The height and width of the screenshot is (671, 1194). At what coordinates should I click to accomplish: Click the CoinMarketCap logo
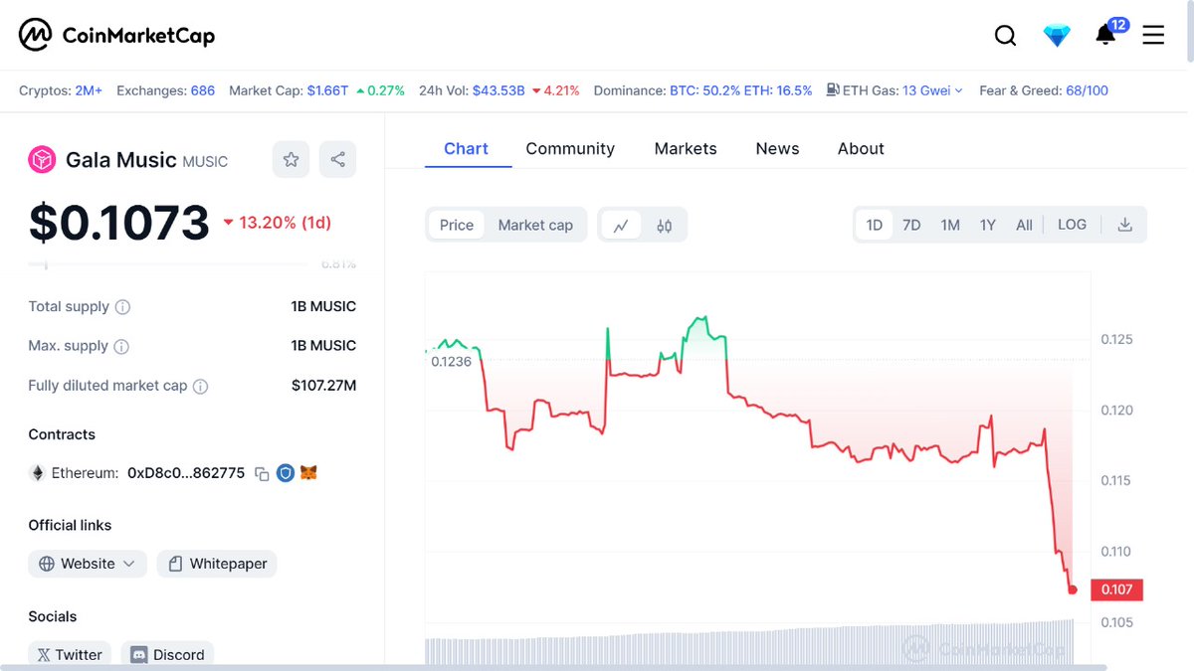point(117,36)
